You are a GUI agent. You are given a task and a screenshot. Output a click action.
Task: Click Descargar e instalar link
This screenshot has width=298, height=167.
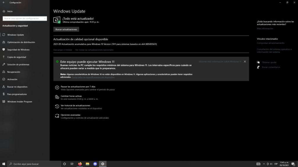click(63, 50)
